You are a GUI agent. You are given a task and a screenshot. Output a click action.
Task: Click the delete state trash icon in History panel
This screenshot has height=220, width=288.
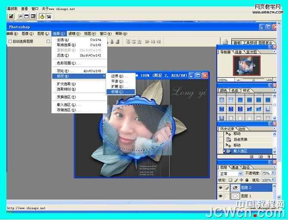(x=269, y=156)
